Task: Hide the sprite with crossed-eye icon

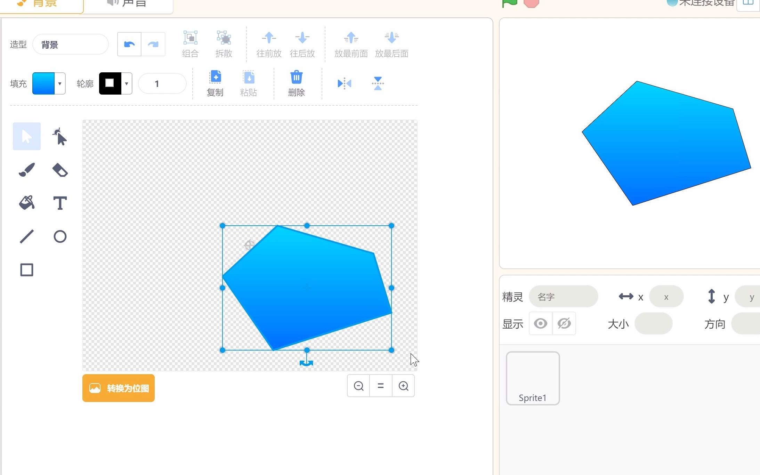Action: pyautogui.click(x=564, y=324)
